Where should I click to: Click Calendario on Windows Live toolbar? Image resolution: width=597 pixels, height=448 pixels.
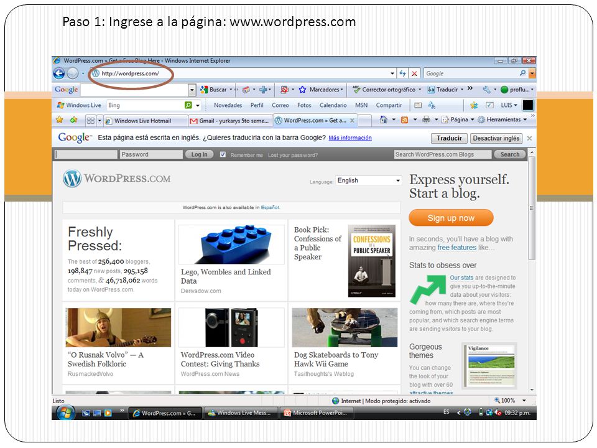click(333, 105)
